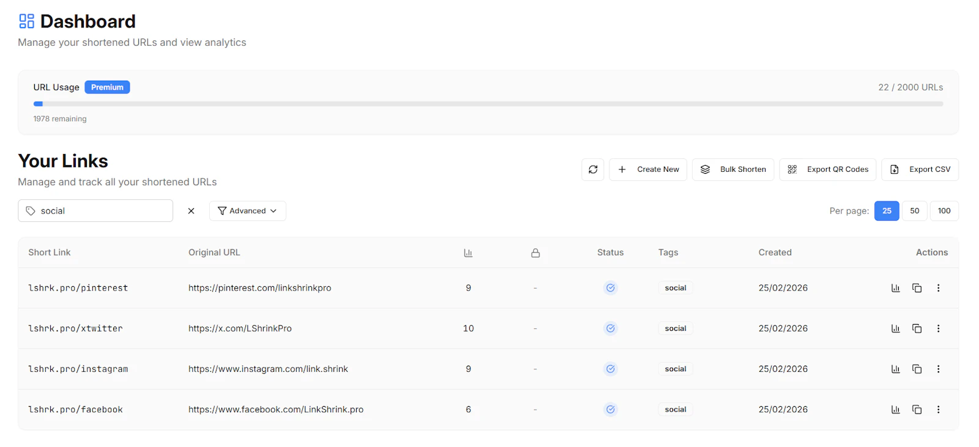Click the Created column header

[x=775, y=253]
